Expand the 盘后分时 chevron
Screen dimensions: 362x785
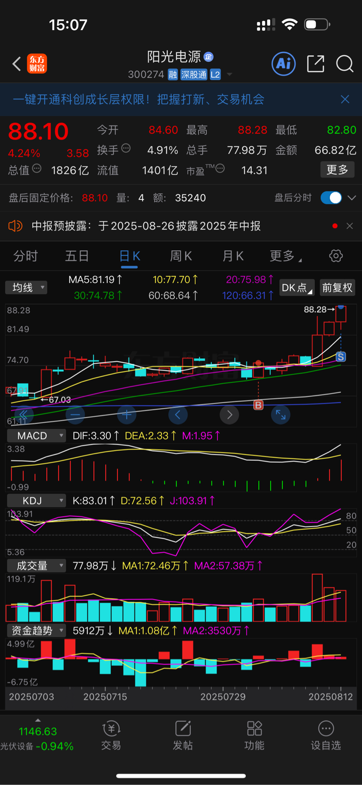[x=352, y=198]
